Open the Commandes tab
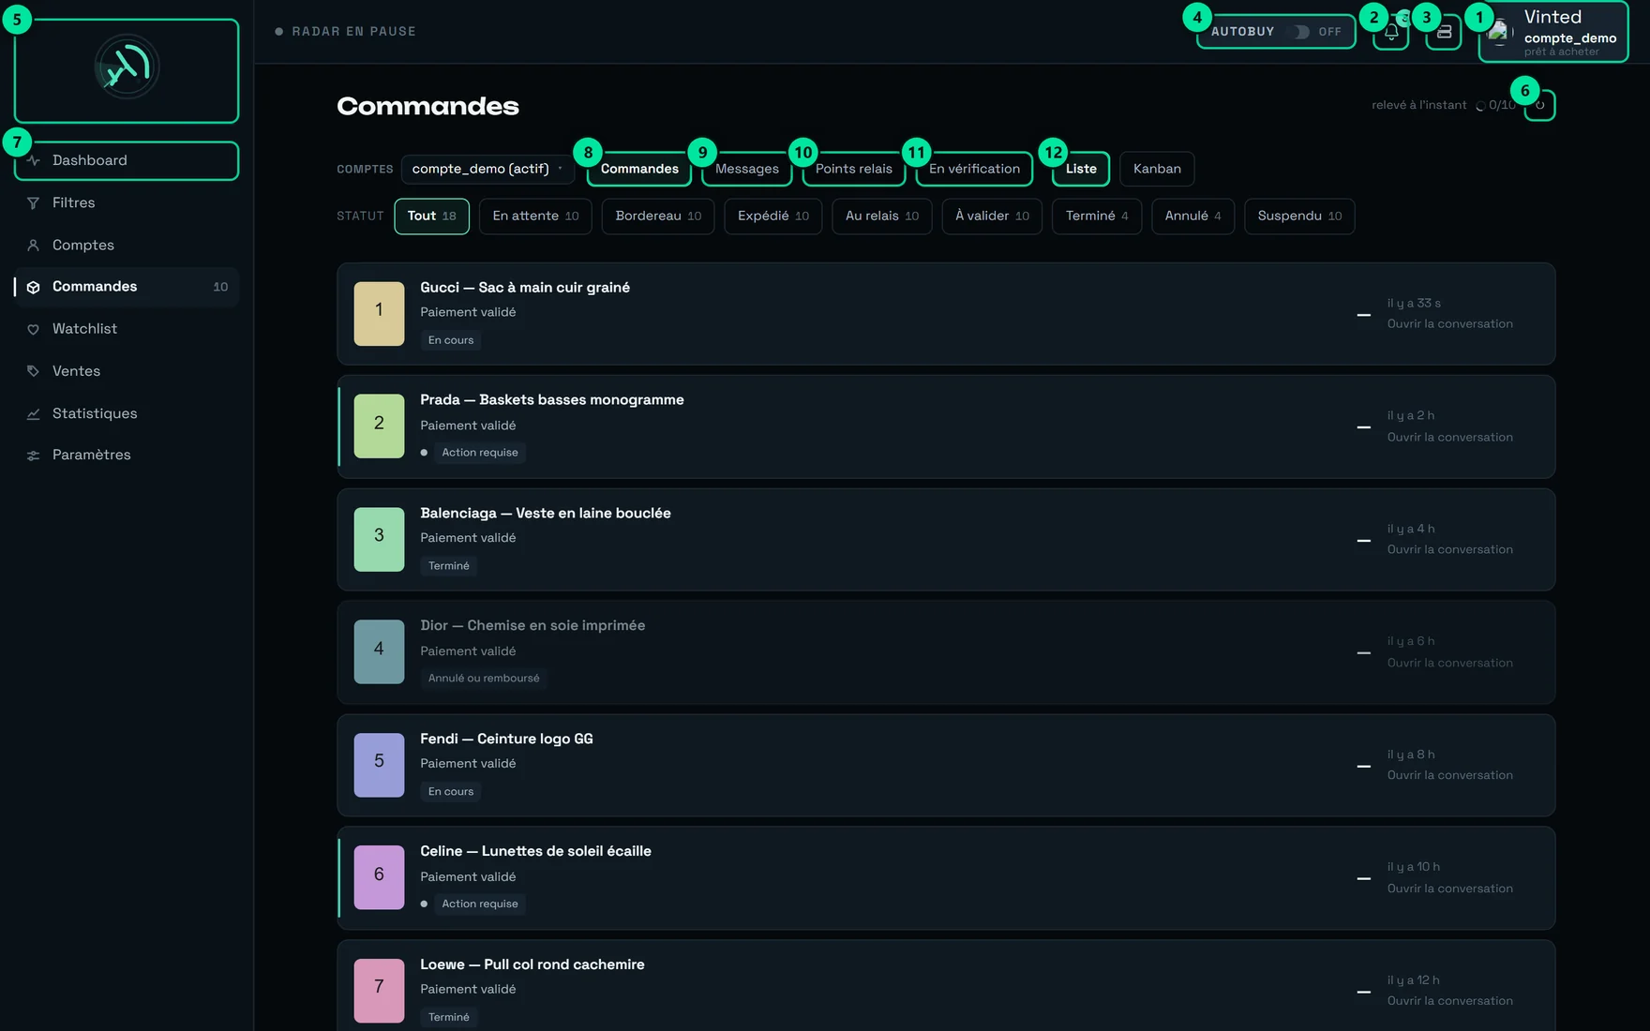 tap(639, 169)
